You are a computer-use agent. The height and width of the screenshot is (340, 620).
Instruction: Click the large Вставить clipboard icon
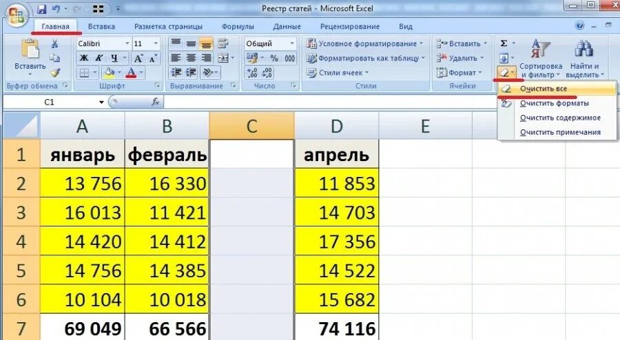(30, 50)
